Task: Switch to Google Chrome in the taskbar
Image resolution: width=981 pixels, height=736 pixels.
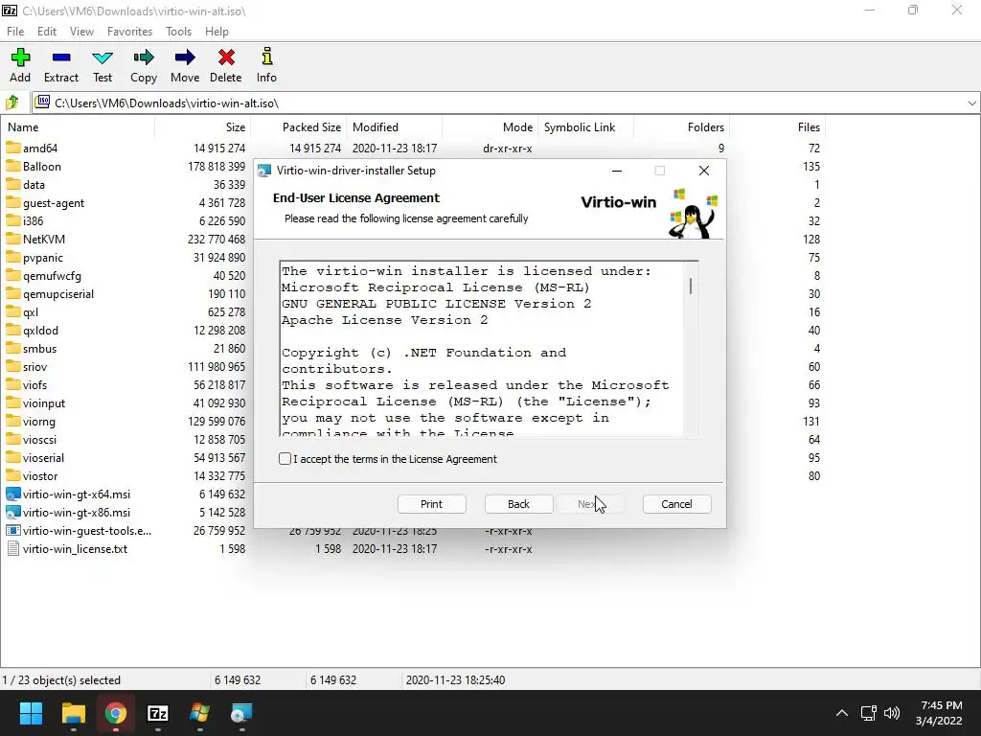Action: [x=115, y=713]
